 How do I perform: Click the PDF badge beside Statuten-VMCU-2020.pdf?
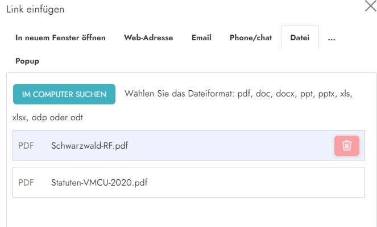coord(26,182)
